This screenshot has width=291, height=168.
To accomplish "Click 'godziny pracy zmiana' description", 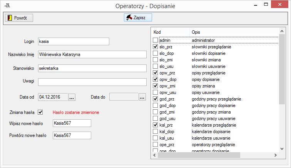I will click(x=211, y=112).
